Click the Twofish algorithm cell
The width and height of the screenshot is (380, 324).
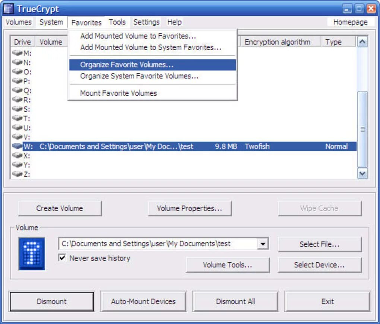[257, 147]
